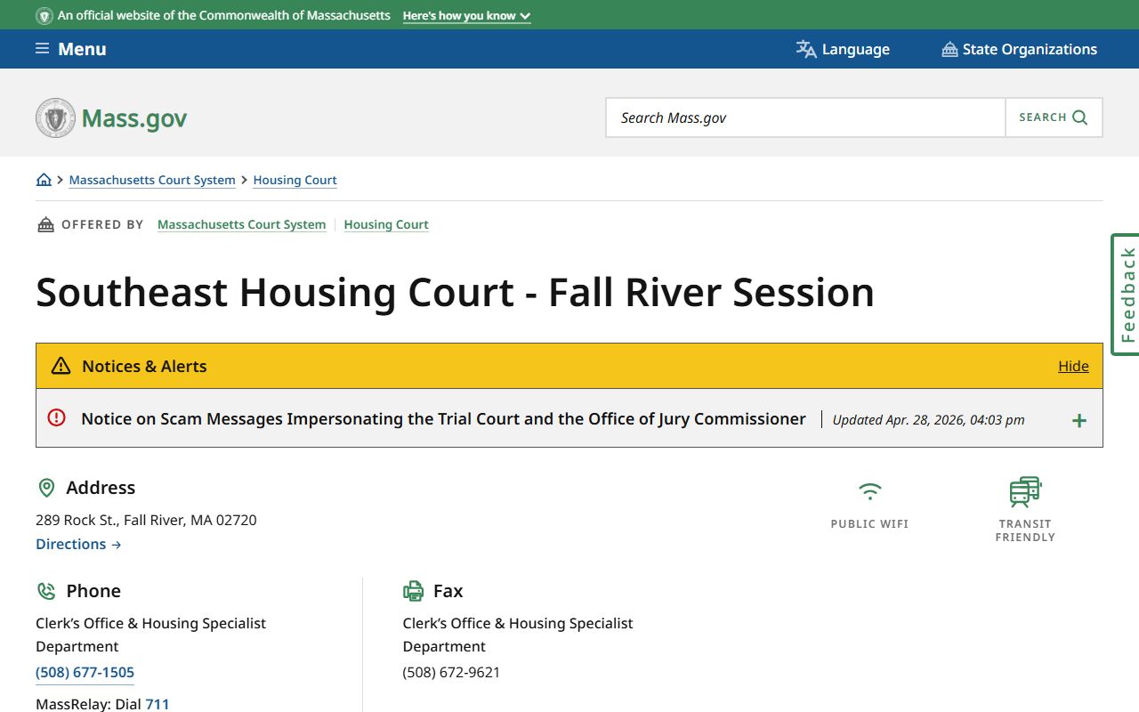Screen dimensions: 1139x712
Task: Call phone number (508) 677-1505
Action: click(x=85, y=672)
